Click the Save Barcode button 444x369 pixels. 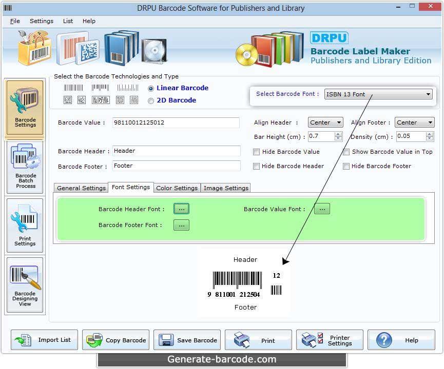[187, 340]
